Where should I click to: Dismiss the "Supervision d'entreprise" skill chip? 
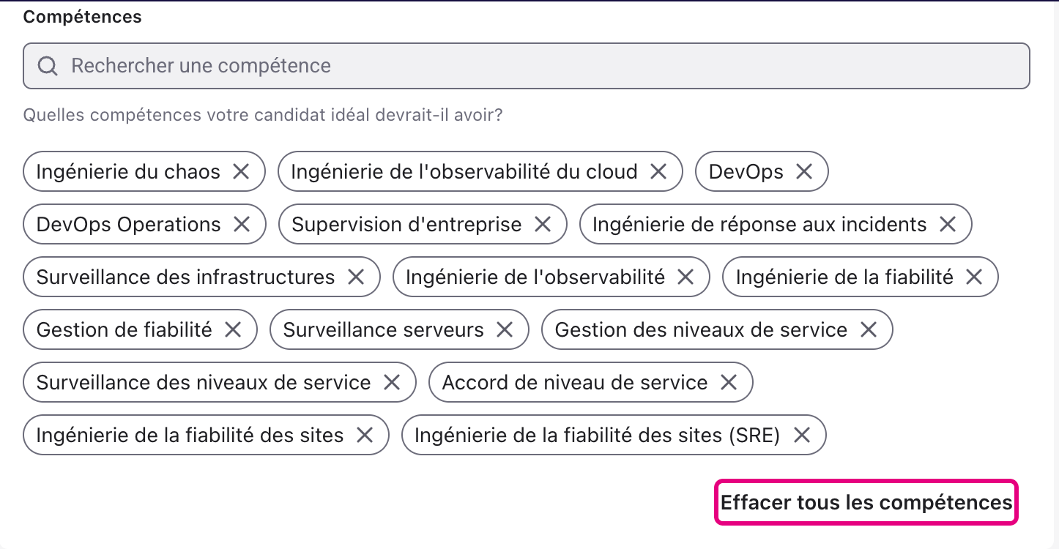[543, 225]
